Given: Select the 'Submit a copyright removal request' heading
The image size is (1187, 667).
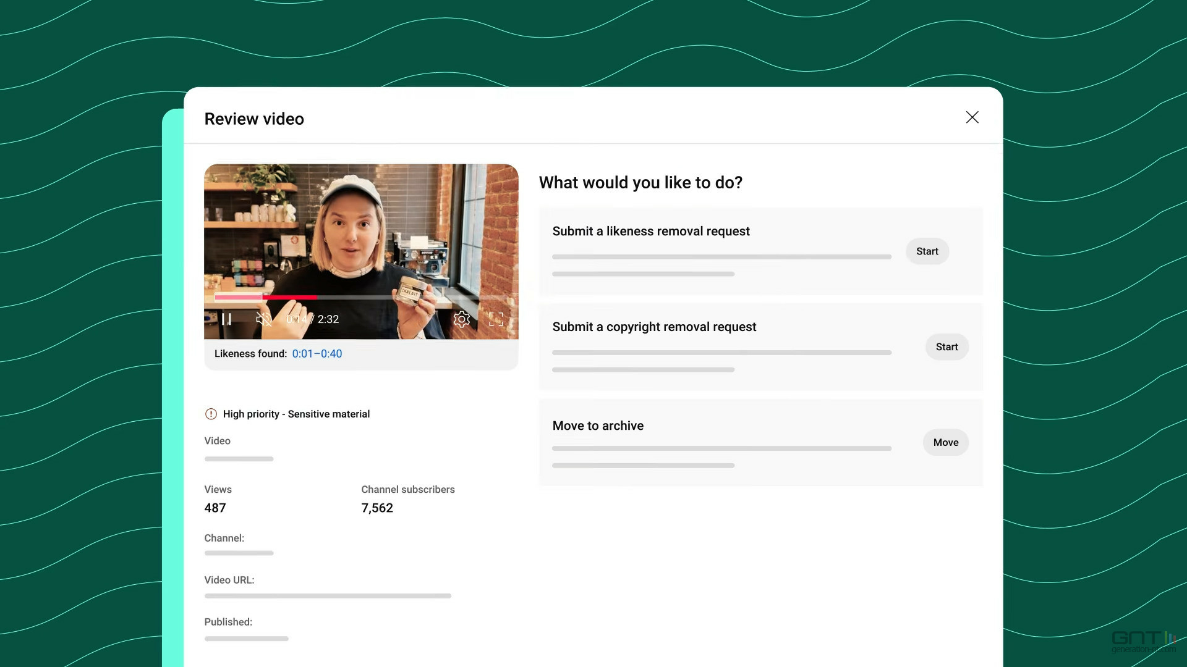Looking at the screenshot, I should (654, 327).
